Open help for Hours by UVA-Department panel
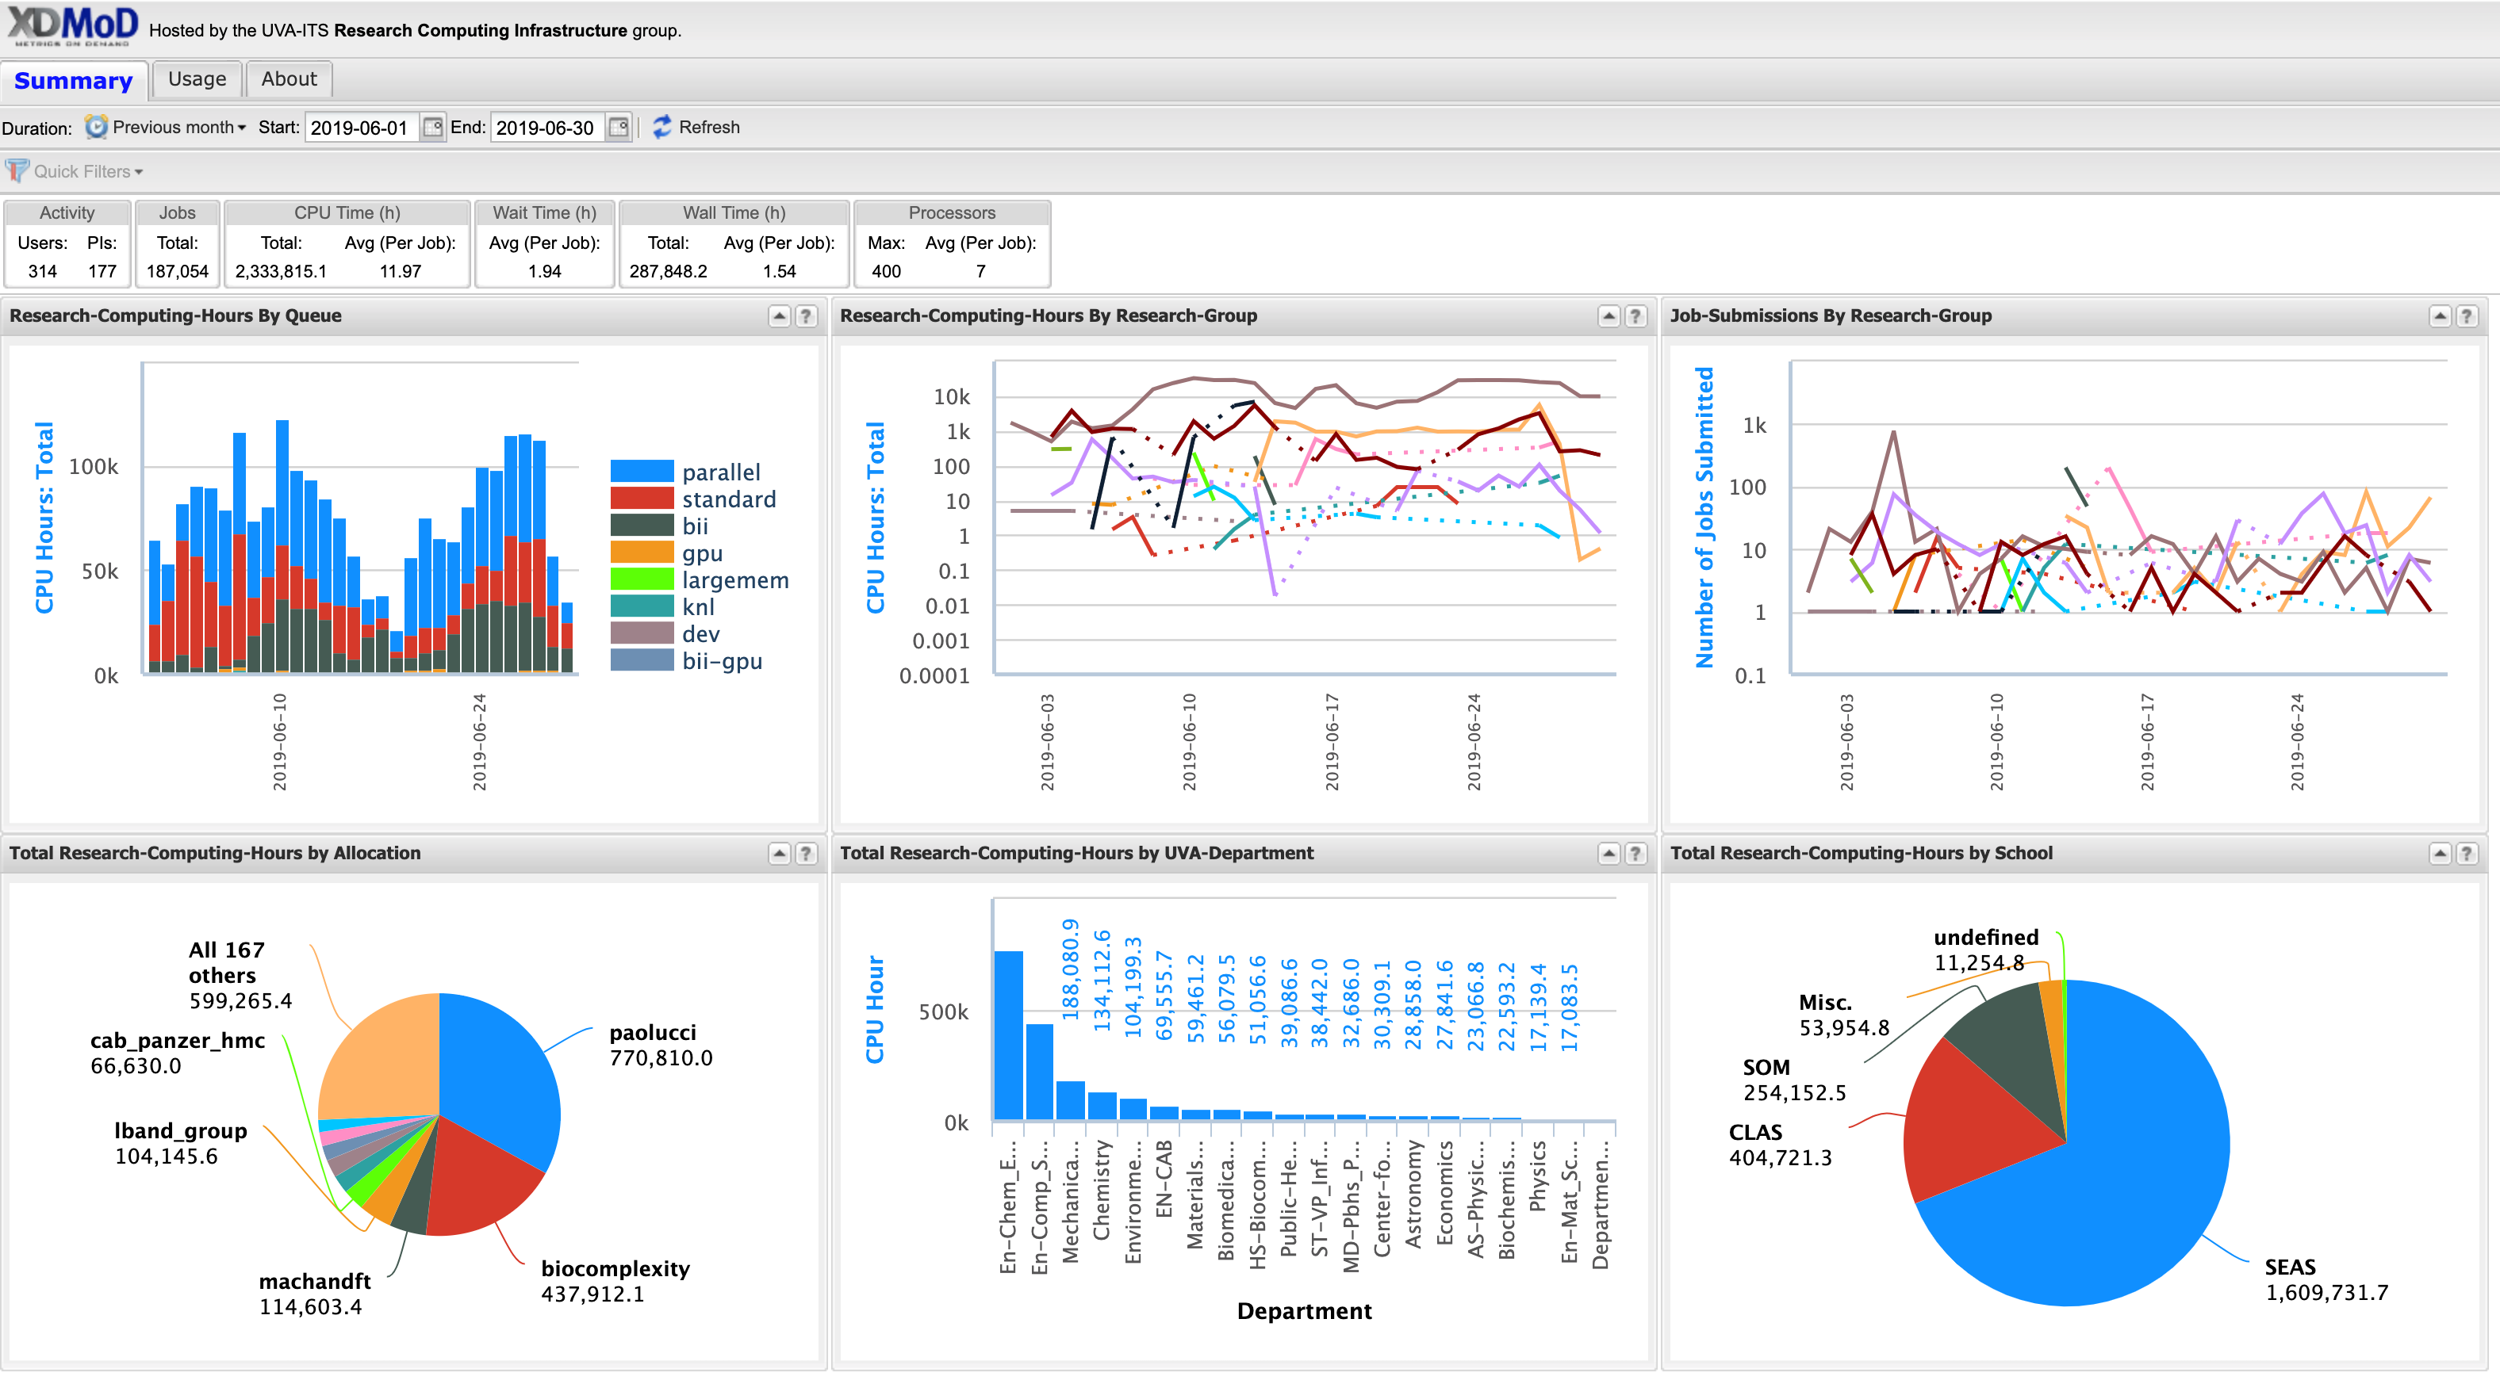2500x1384 pixels. tap(1635, 854)
